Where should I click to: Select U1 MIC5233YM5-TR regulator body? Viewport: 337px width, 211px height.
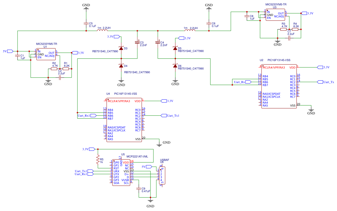coord(46,54)
